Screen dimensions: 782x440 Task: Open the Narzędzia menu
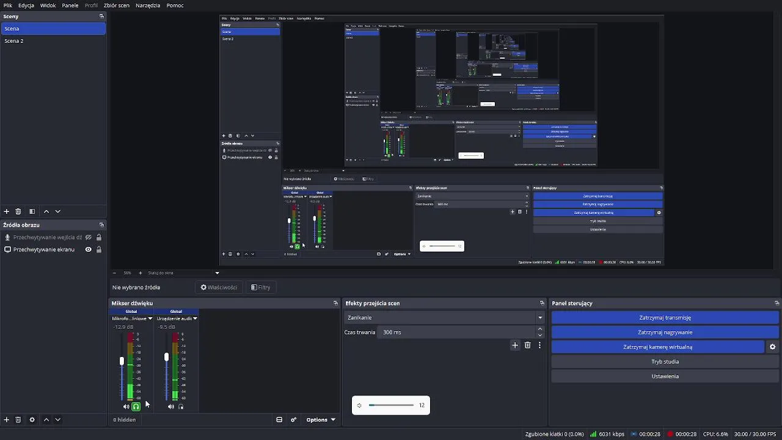point(148,5)
